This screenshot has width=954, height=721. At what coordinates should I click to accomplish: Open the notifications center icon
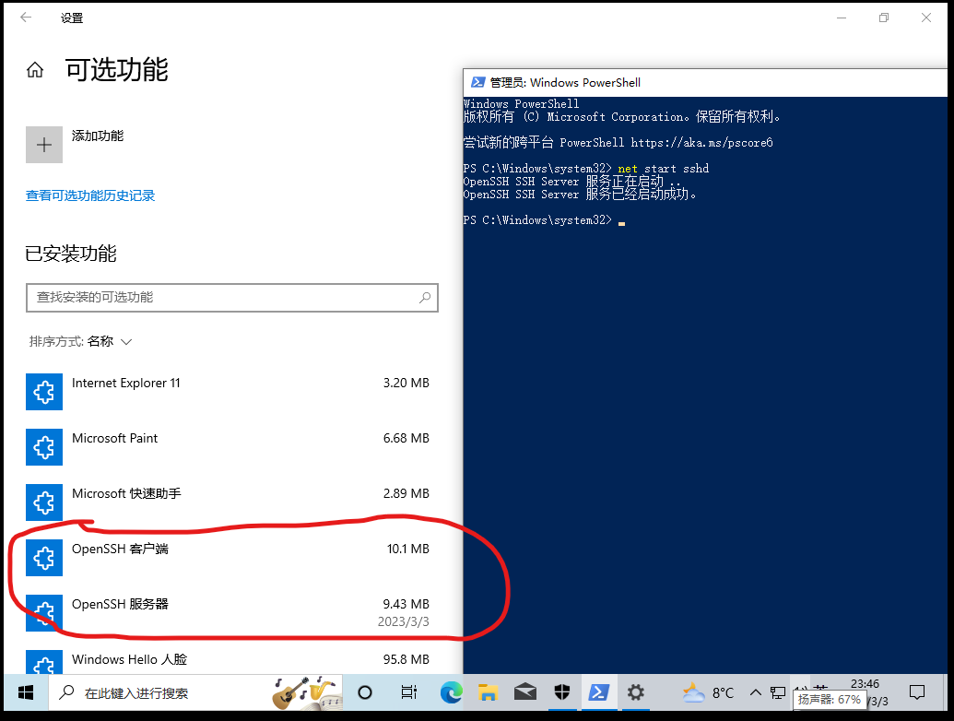[919, 691]
